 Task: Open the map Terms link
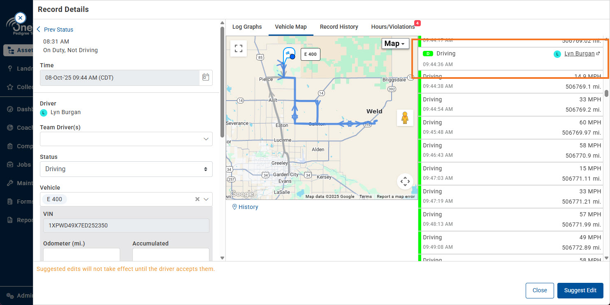pos(365,197)
